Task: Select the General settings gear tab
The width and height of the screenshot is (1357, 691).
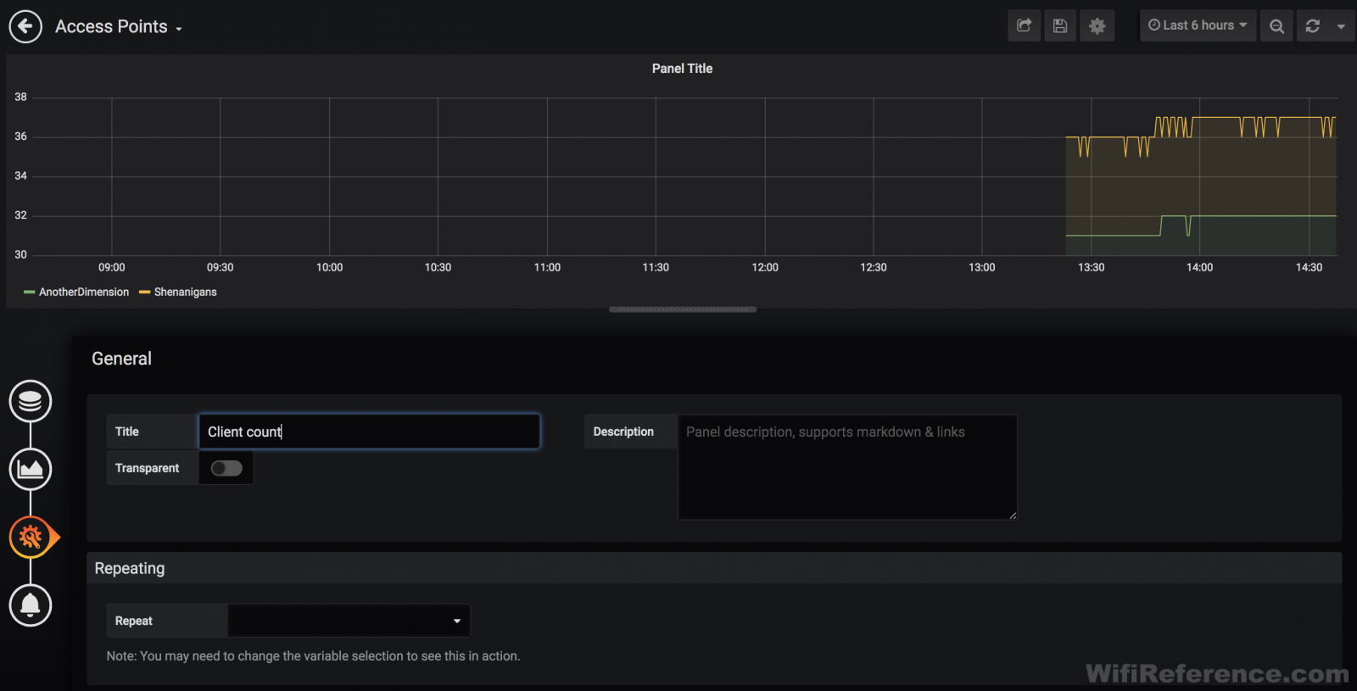Action: (31, 537)
